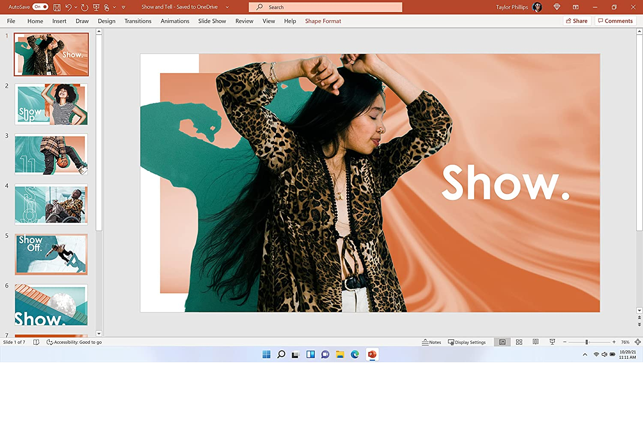
Task: Turn off the AutoSave toggle
Action: point(40,7)
